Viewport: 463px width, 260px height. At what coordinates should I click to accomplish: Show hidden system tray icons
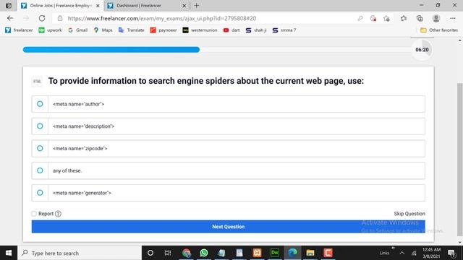[402, 253]
